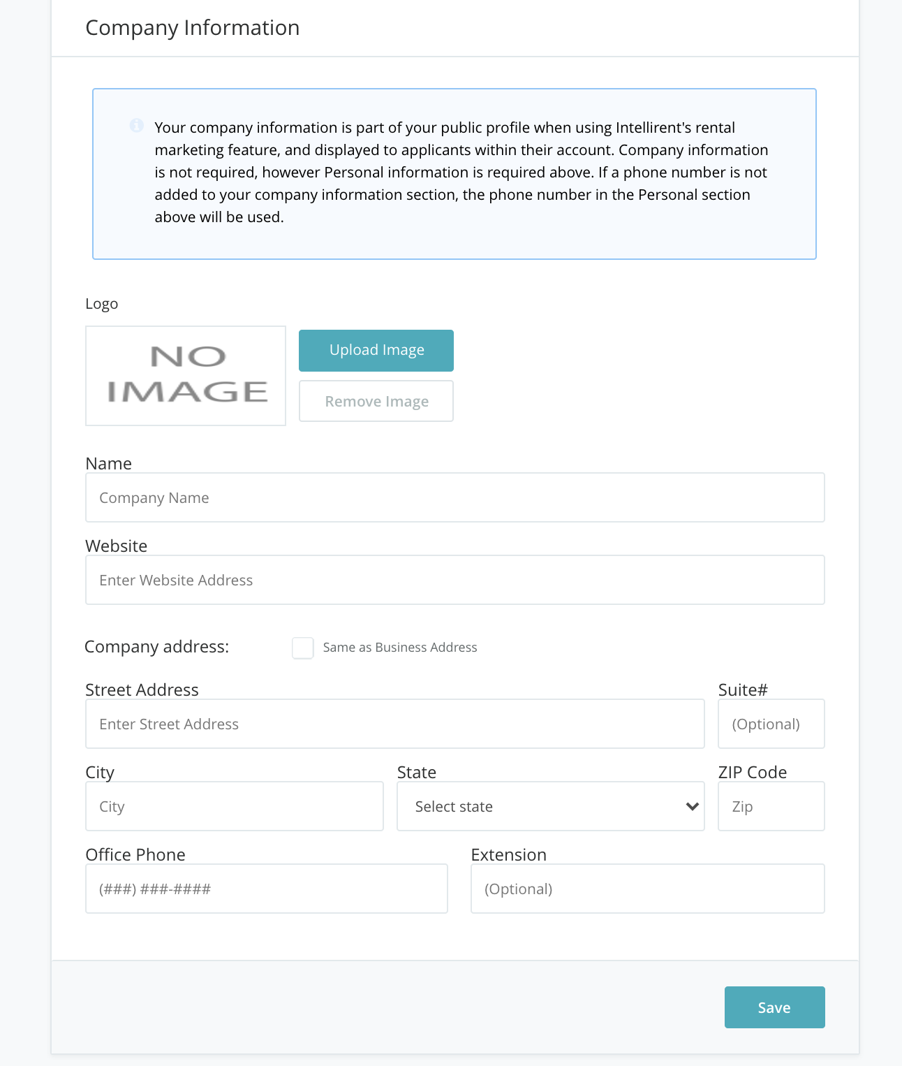Image resolution: width=902 pixels, height=1066 pixels.
Task: Click the info icon in the notice box
Action: click(137, 126)
